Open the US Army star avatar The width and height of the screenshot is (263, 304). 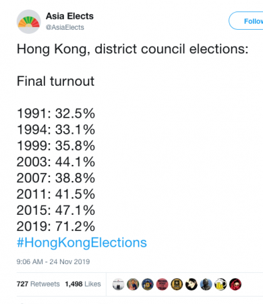(x=177, y=284)
